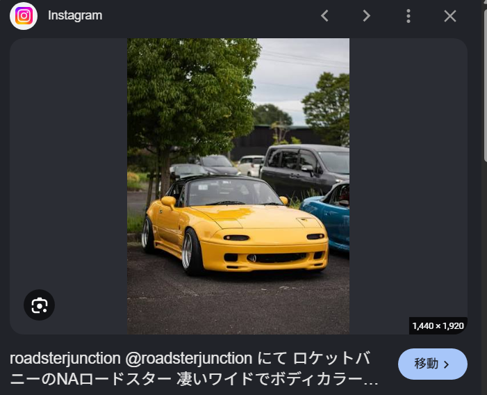Open the roadsterjunction post title link
This screenshot has height=395, width=487.
pyautogui.click(x=194, y=369)
